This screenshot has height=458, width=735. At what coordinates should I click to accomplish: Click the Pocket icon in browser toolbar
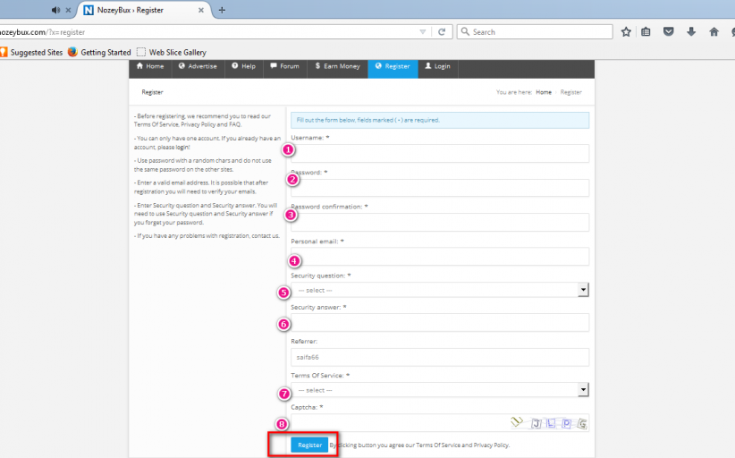[x=669, y=31]
